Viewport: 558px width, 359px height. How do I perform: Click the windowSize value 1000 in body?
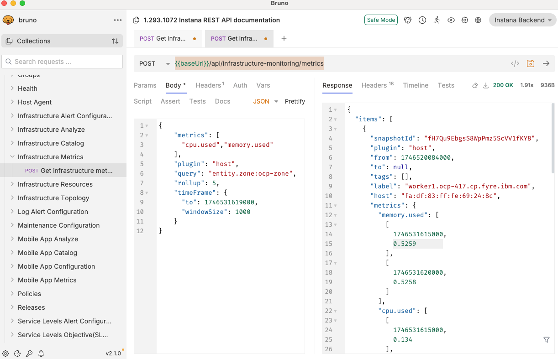click(x=243, y=212)
